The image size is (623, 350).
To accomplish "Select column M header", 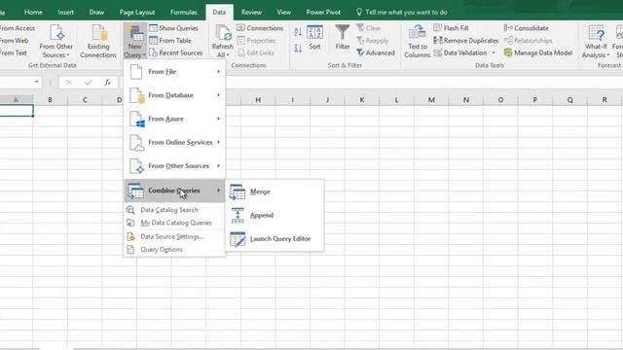I will pos(431,100).
